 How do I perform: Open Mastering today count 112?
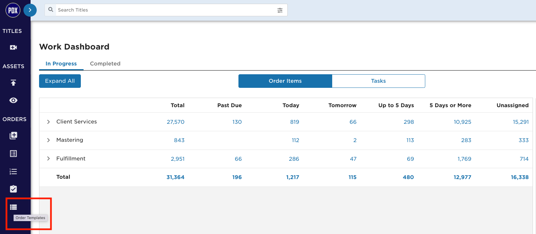[296, 140]
